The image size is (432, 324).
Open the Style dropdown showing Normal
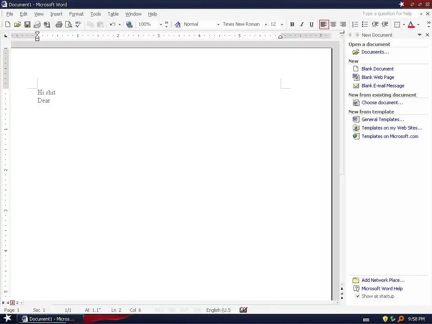218,24
